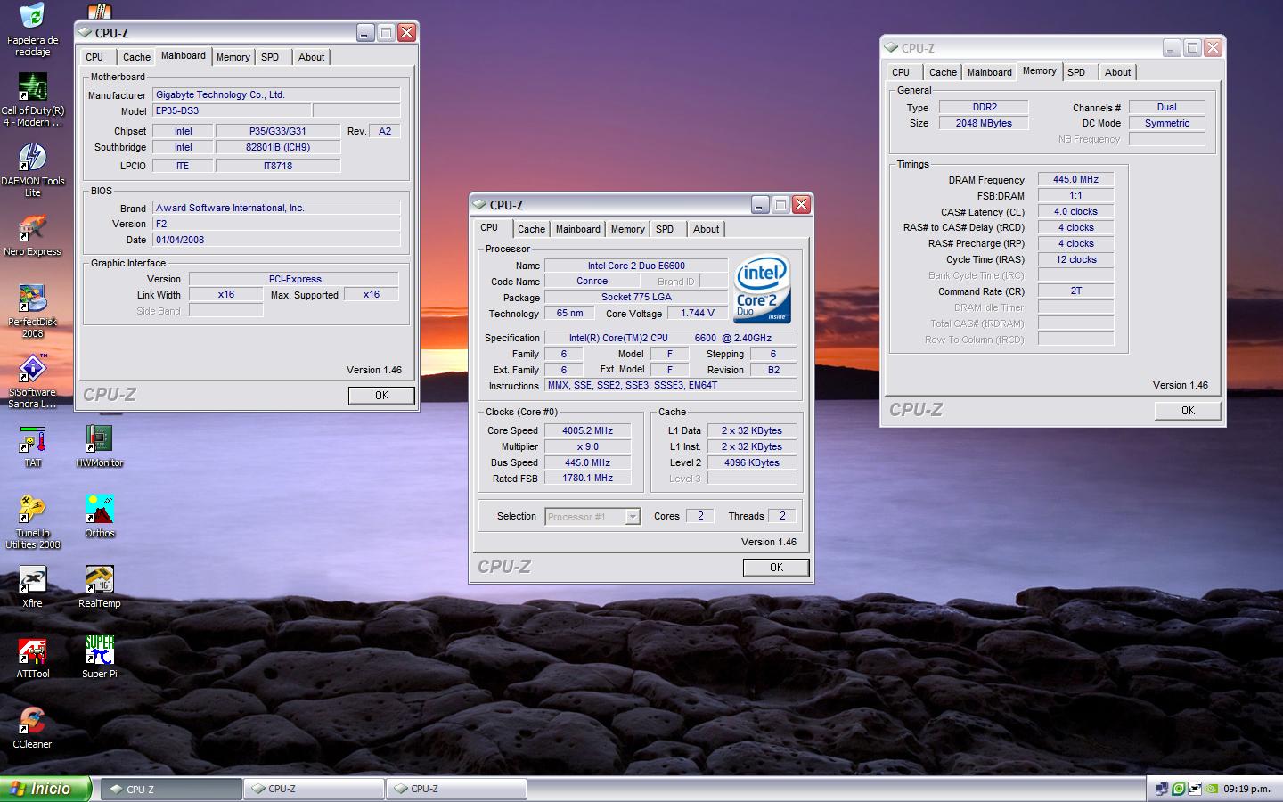Open the Papelera de reciclaje desktop icon

point(32,29)
